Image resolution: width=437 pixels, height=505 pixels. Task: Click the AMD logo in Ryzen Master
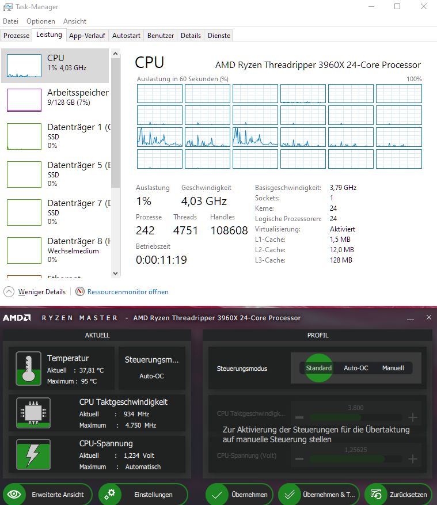(x=17, y=318)
